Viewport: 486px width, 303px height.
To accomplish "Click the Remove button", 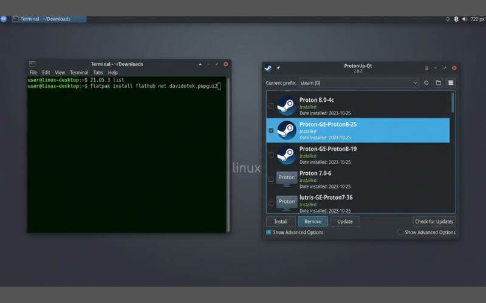I will point(313,221).
